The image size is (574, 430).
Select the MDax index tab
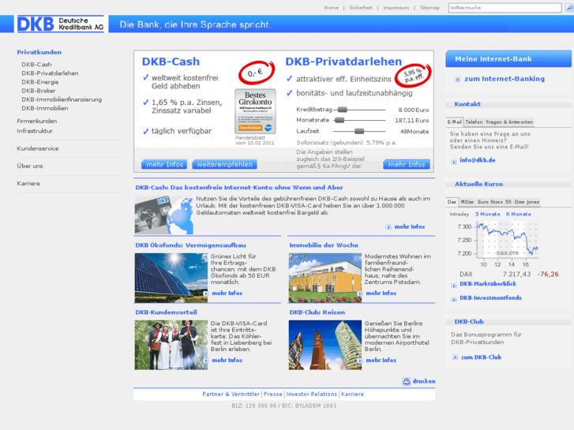pyautogui.click(x=467, y=202)
